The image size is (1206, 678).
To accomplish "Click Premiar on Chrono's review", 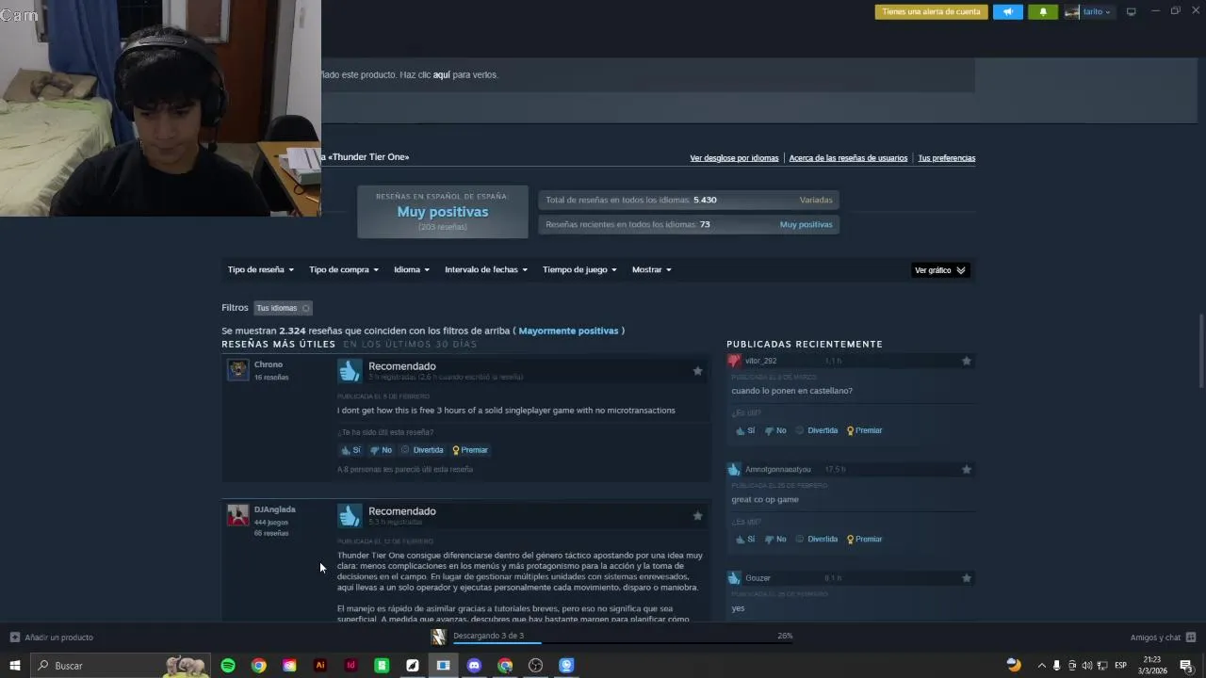I will [x=470, y=450].
